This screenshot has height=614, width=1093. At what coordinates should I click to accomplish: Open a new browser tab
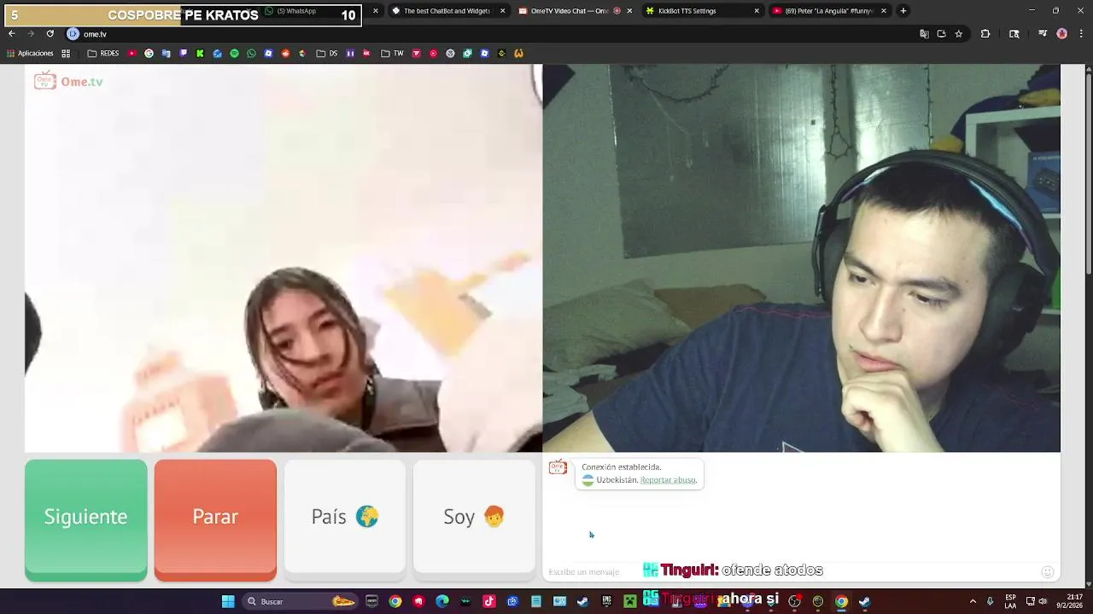pos(903,11)
